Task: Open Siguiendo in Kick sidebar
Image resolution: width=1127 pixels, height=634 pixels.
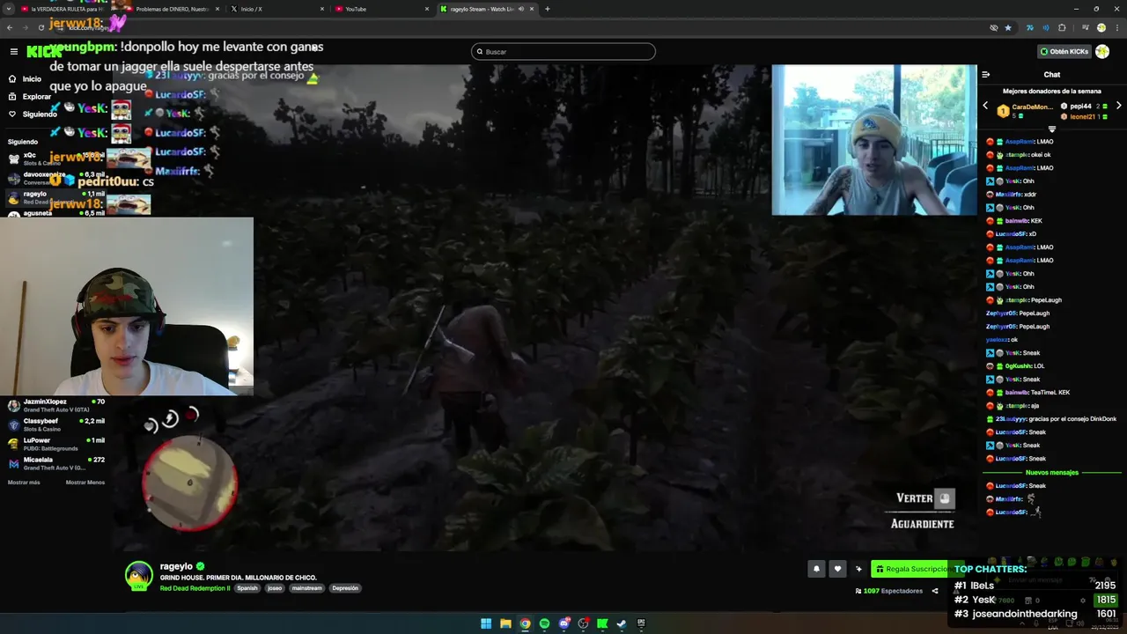Action: [x=33, y=114]
